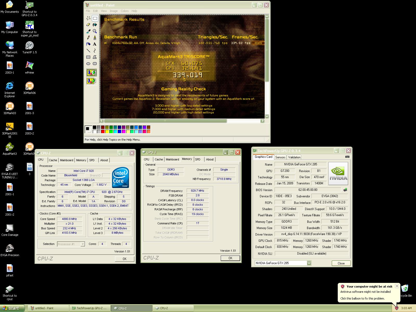Viewport: 416px width, 312px height.
Task: Expand the GeForce GTX 285 device dropdown
Action: (309, 263)
